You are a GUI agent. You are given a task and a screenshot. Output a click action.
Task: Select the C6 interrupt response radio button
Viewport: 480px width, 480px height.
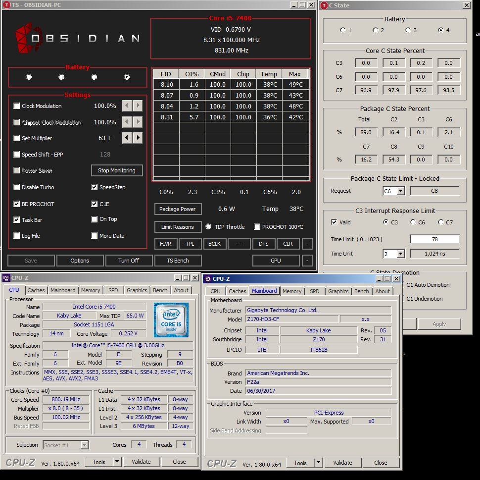[x=413, y=222]
